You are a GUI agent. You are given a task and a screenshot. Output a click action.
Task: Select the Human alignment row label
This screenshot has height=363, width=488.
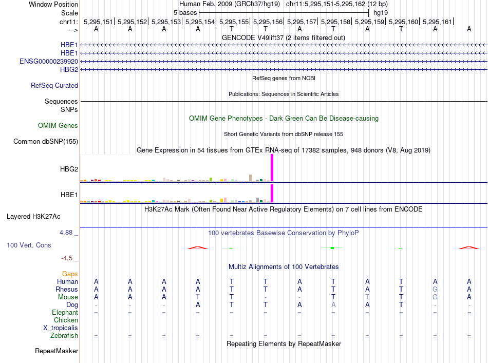click(67, 281)
